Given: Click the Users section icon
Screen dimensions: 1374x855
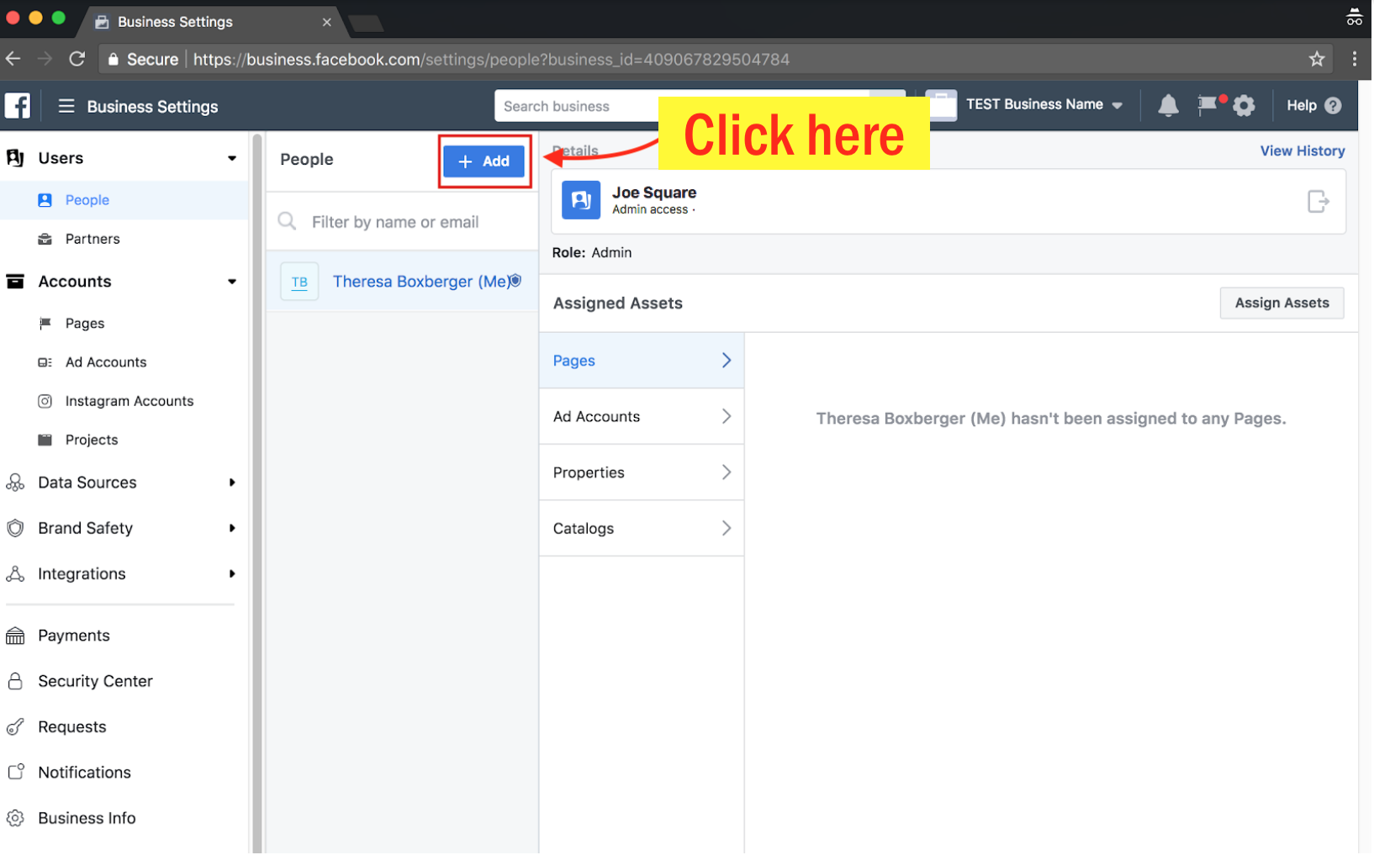Looking at the screenshot, I should (x=15, y=158).
